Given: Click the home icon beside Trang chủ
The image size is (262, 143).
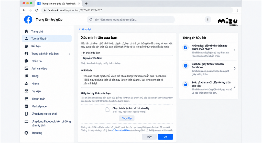Looking at the screenshot, I should point(26,31).
